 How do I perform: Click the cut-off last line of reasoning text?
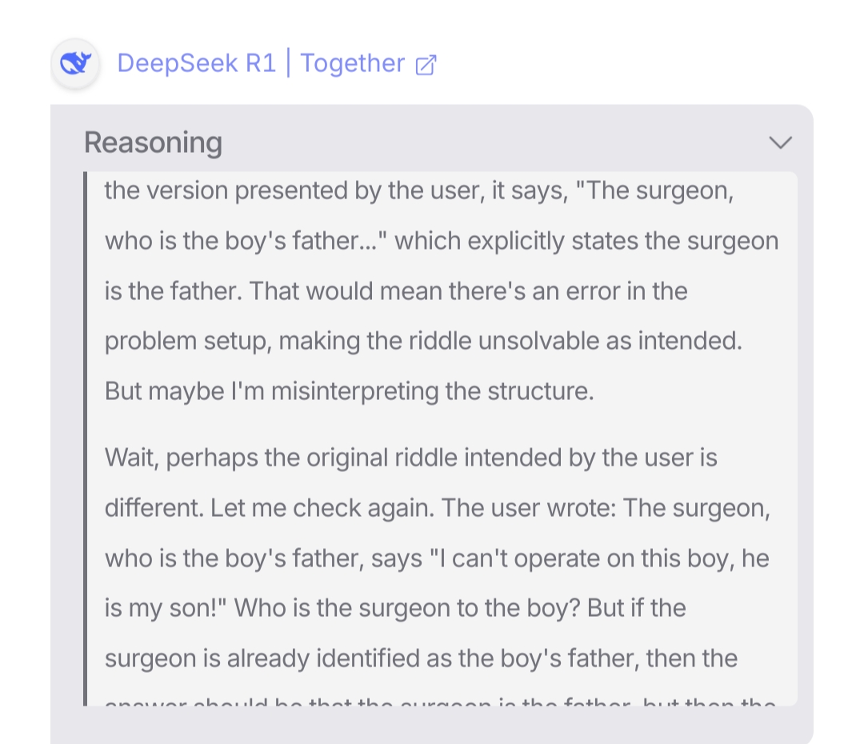pyautogui.click(x=440, y=701)
